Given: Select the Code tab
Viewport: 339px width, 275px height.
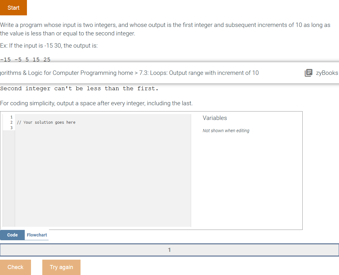Looking at the screenshot, I should 12,235.
